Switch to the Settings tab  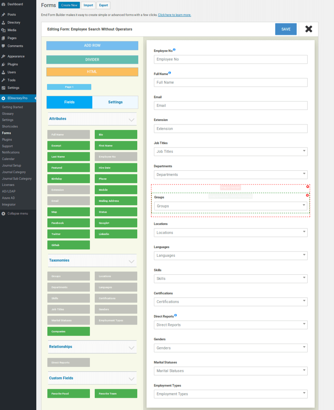click(x=115, y=102)
